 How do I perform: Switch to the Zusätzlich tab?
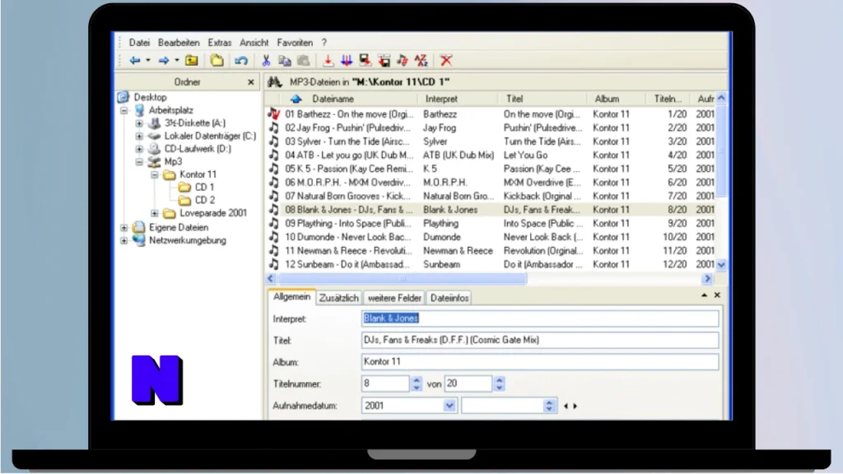coord(338,298)
